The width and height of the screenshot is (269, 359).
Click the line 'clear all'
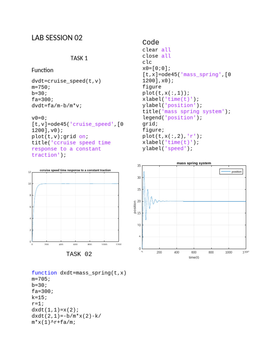tap(157, 50)
